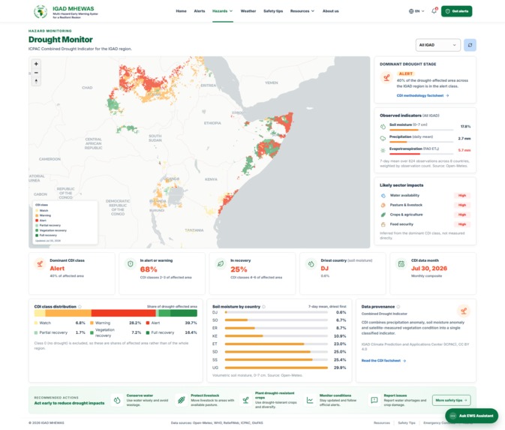The width and height of the screenshot is (505, 430).
Task: Open the CDI methodology factsheet link
Action: (422, 95)
